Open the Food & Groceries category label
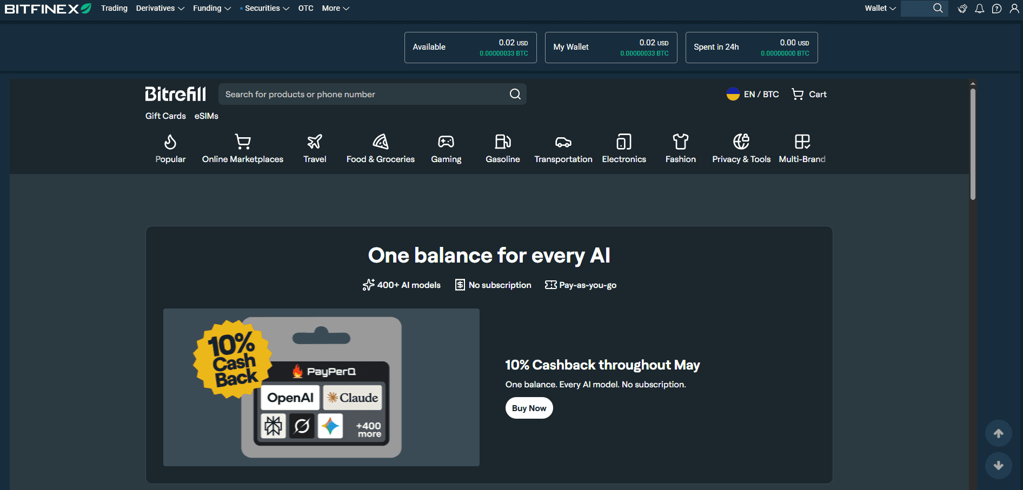 click(x=381, y=159)
